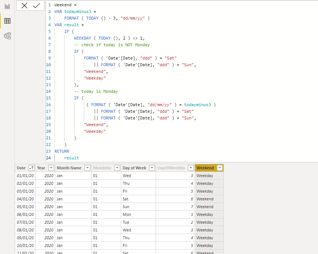Image resolution: width=318 pixels, height=254 pixels.
Task: Click the RETURN keyword on line 23
Action: 62,151
